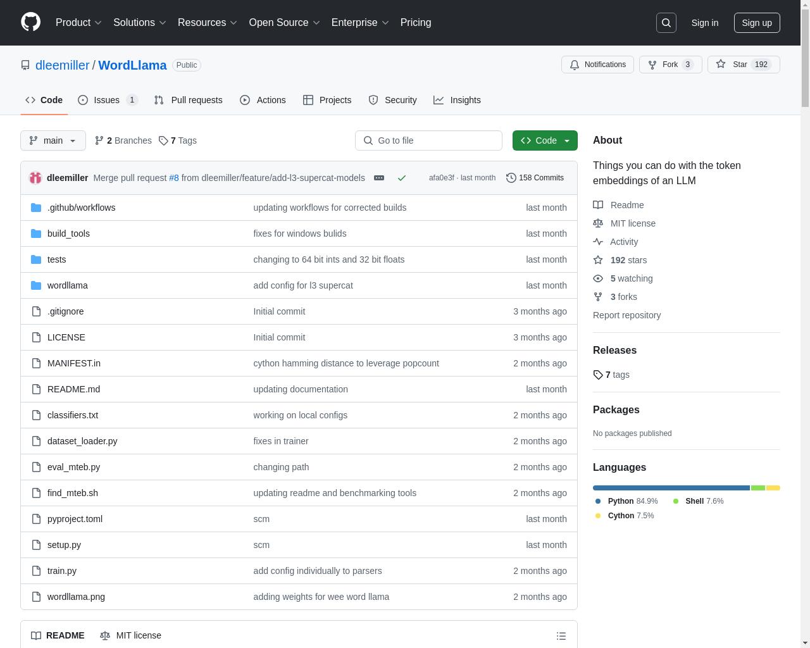Expand the Solutions menu
Image resolution: width=810 pixels, height=648 pixels.
tap(140, 23)
